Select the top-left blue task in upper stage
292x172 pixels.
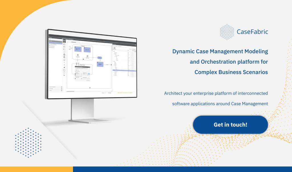78,49
